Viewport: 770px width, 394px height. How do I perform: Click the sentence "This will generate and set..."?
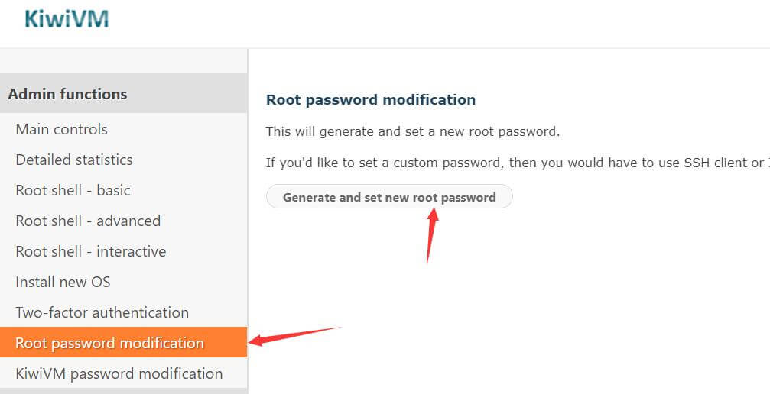pos(412,131)
